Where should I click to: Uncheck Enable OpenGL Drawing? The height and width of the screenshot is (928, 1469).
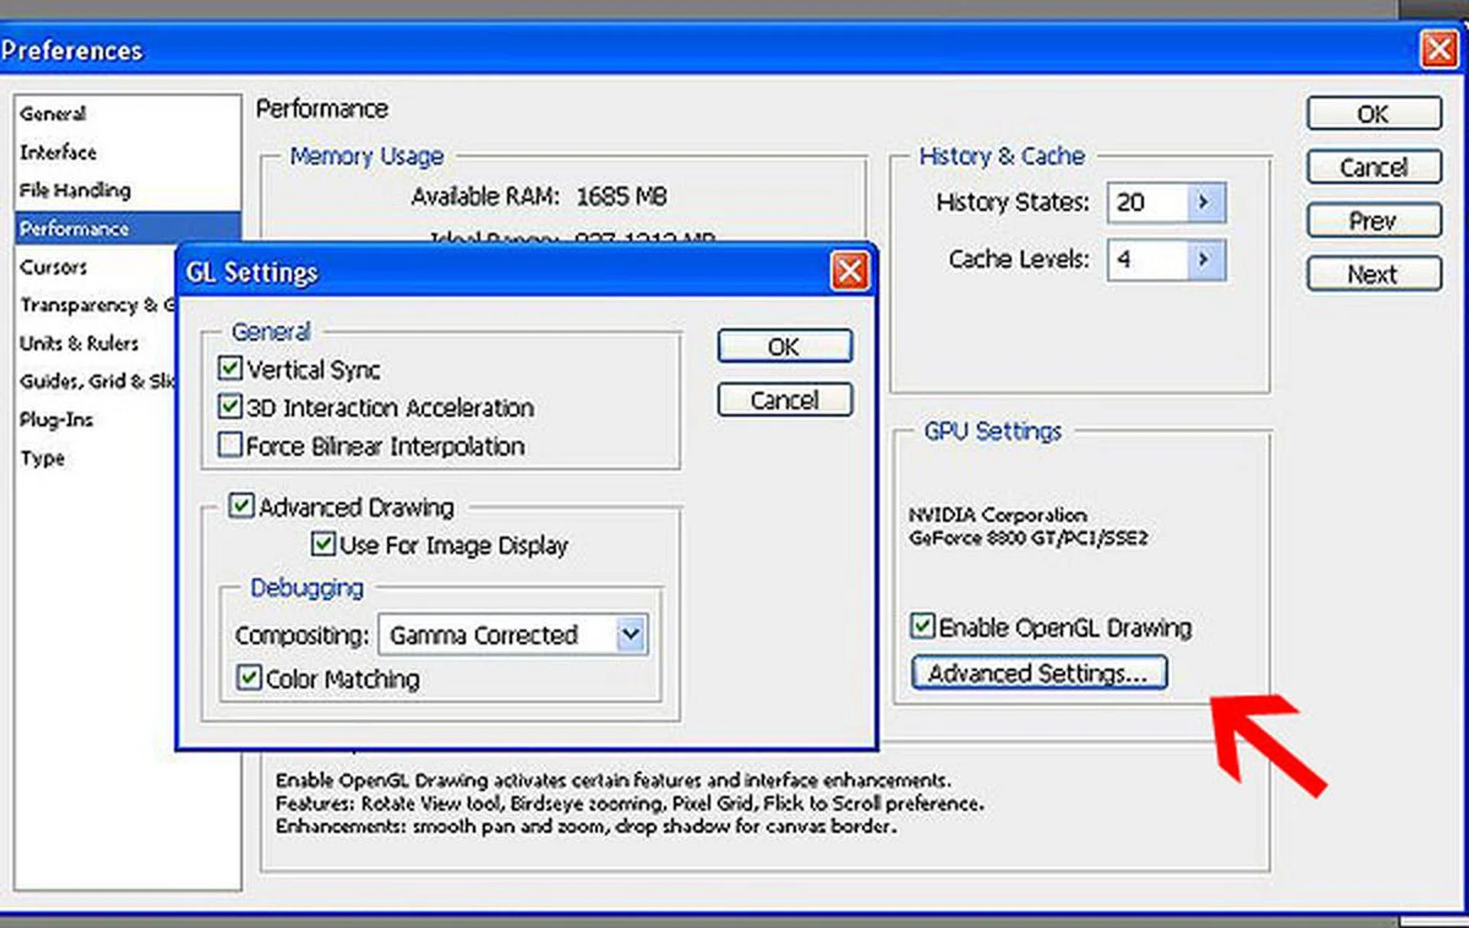coord(924,627)
